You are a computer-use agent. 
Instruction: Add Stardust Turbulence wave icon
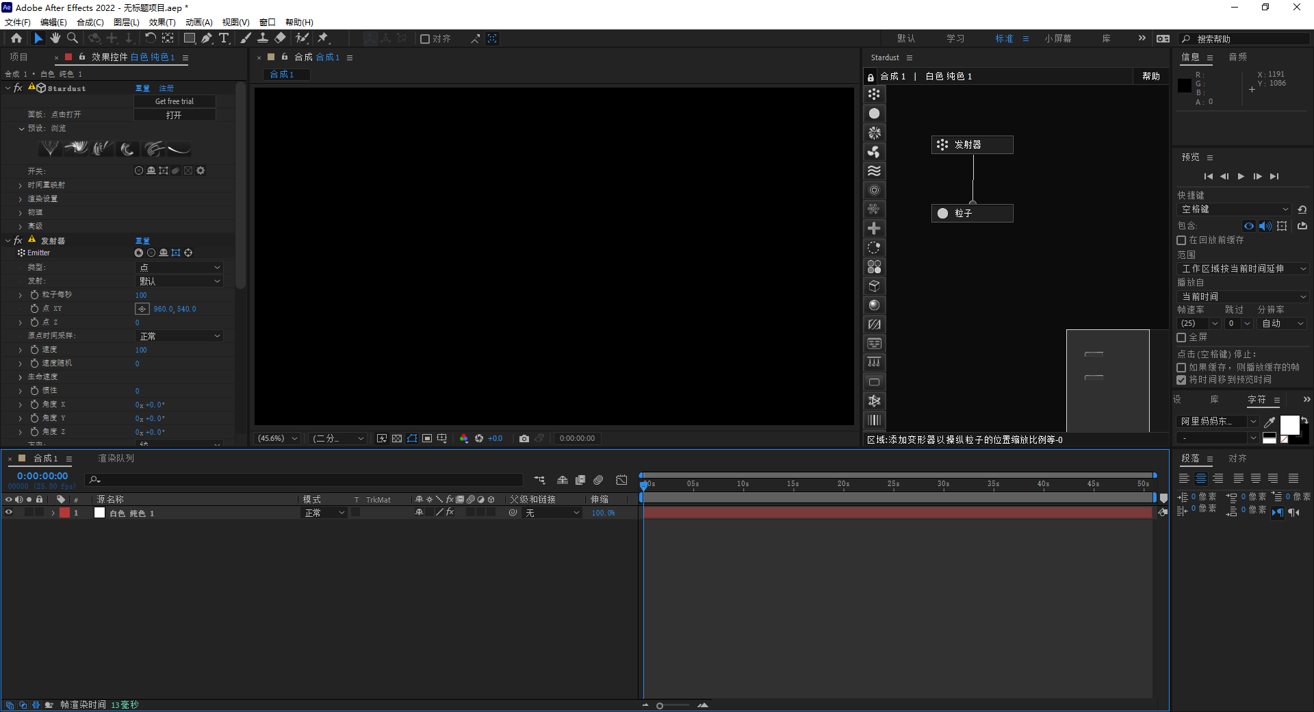pyautogui.click(x=874, y=171)
